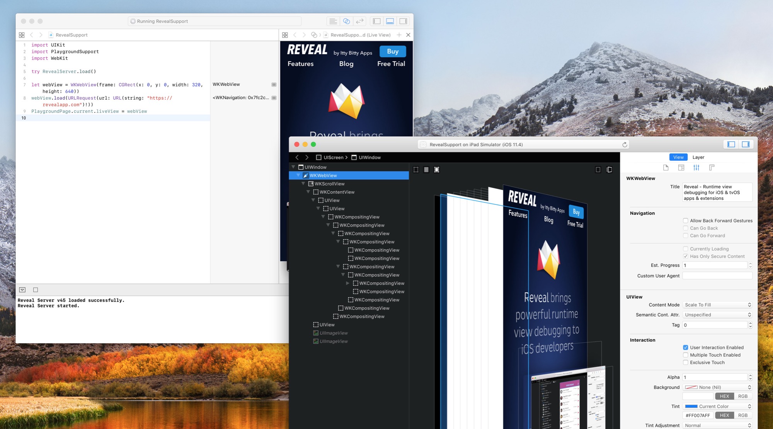Select Xcode assistant editor icon
This screenshot has height=429, width=773.
pyautogui.click(x=346, y=21)
